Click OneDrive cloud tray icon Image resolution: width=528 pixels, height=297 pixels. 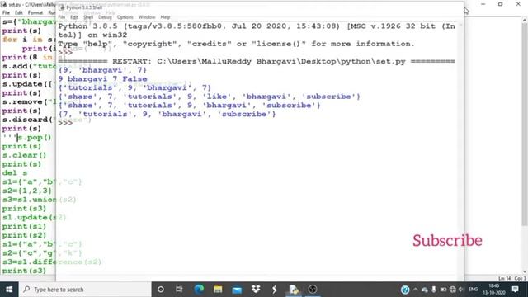(425, 290)
